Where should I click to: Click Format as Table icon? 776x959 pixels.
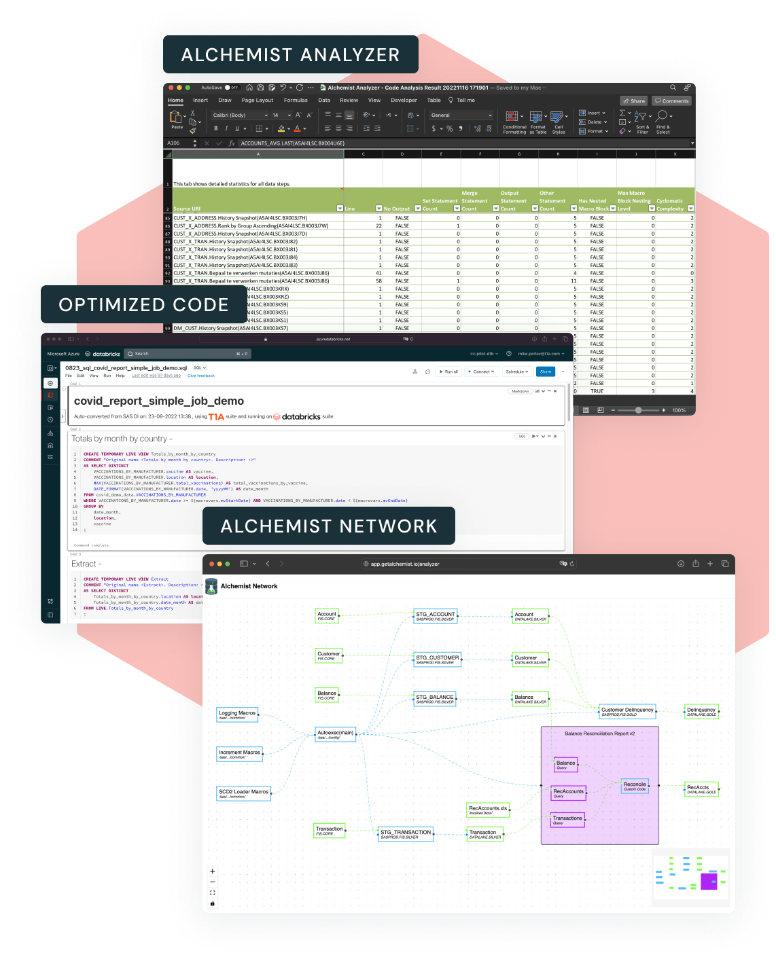tap(537, 122)
